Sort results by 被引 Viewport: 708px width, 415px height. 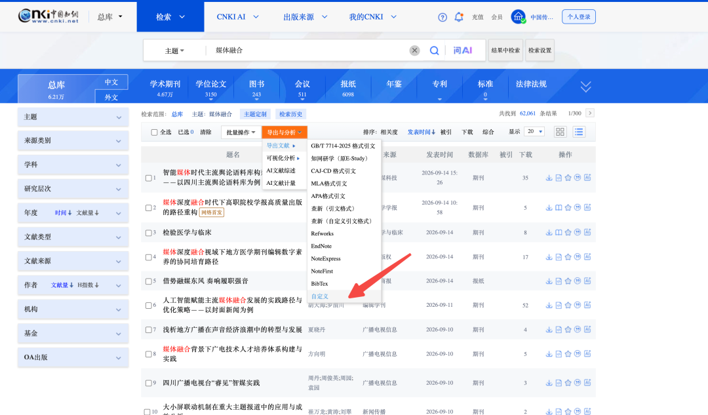pyautogui.click(x=446, y=132)
